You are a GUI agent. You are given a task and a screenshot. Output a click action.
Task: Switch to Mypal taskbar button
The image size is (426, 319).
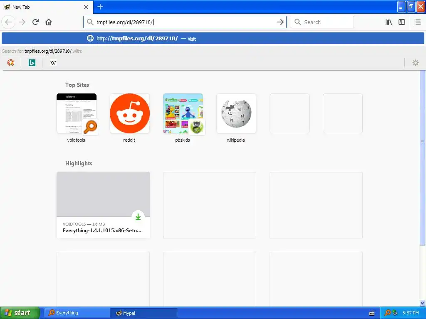point(144,313)
